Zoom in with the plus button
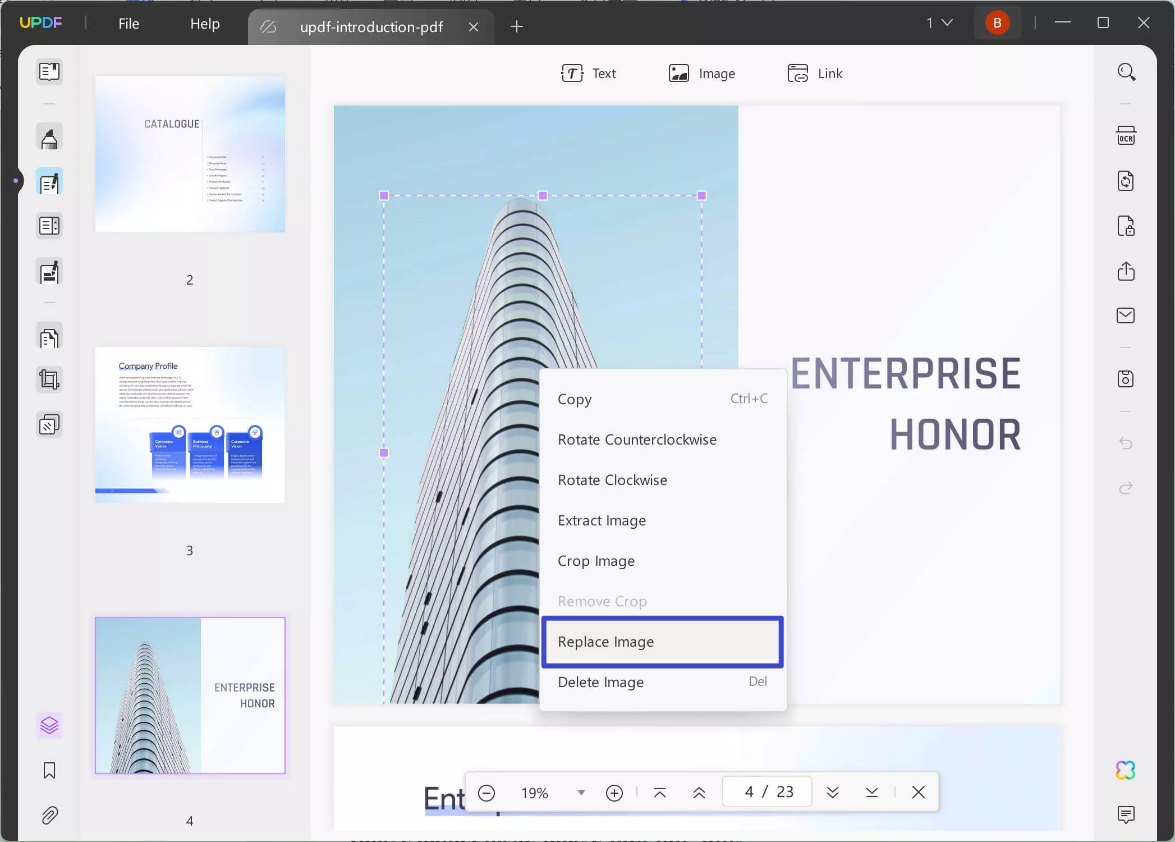Image resolution: width=1175 pixels, height=842 pixels. tap(614, 793)
